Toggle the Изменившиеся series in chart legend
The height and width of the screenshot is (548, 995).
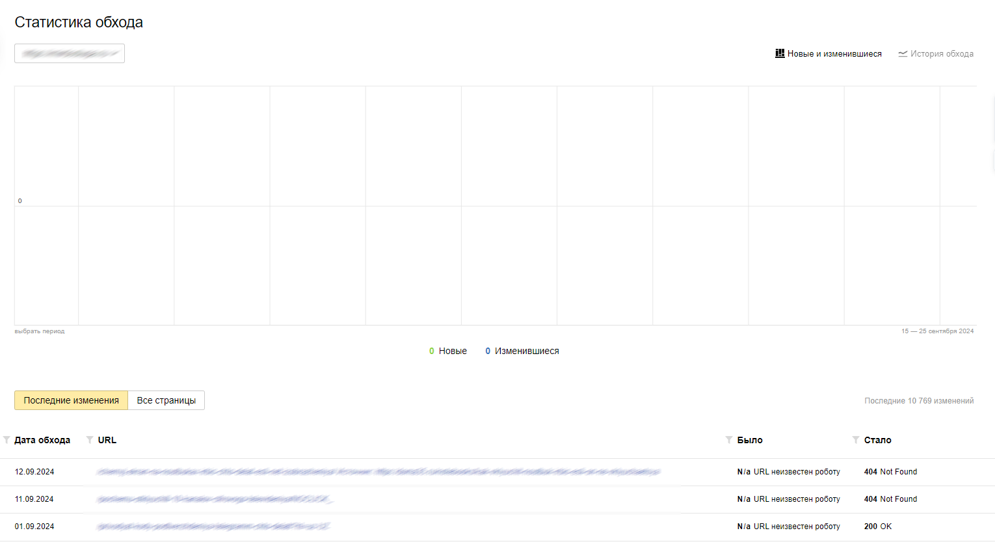(522, 351)
